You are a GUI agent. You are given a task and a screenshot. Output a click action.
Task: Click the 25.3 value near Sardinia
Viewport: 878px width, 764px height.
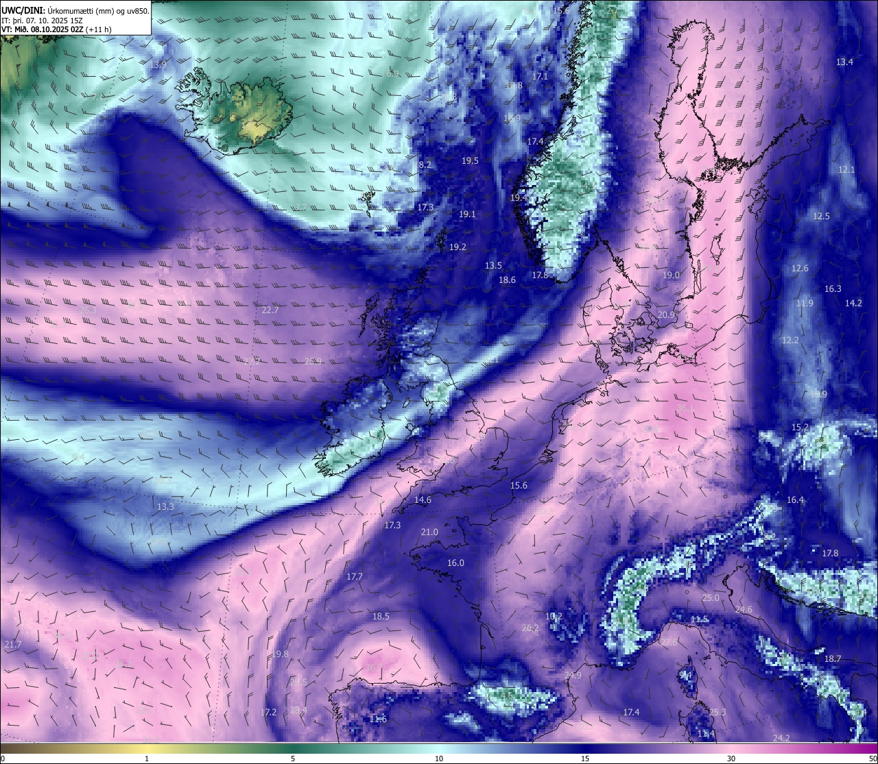pyautogui.click(x=717, y=713)
